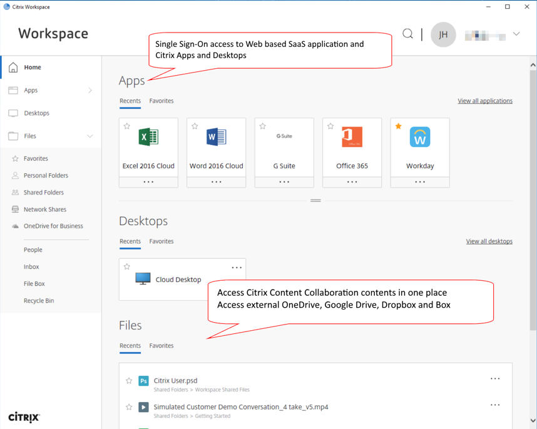Image resolution: width=537 pixels, height=429 pixels.
Task: Click the JH user avatar
Action: pyautogui.click(x=443, y=34)
